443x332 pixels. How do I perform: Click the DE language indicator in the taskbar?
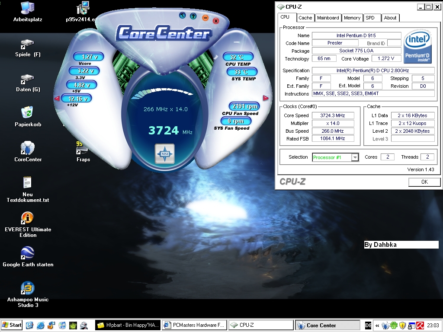click(368, 325)
